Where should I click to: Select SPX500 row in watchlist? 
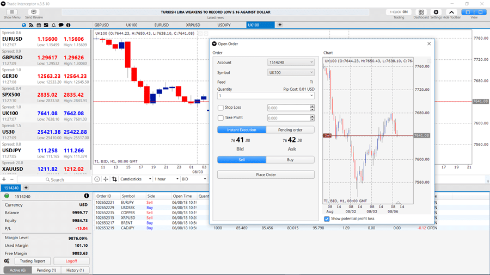(45, 95)
